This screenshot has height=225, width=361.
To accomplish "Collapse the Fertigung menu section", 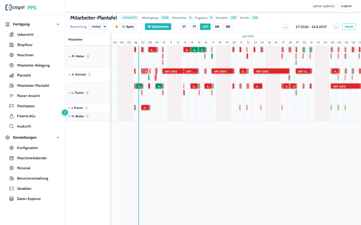I will pyautogui.click(x=58, y=24).
